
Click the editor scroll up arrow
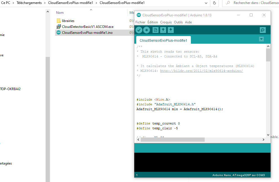[268, 46]
